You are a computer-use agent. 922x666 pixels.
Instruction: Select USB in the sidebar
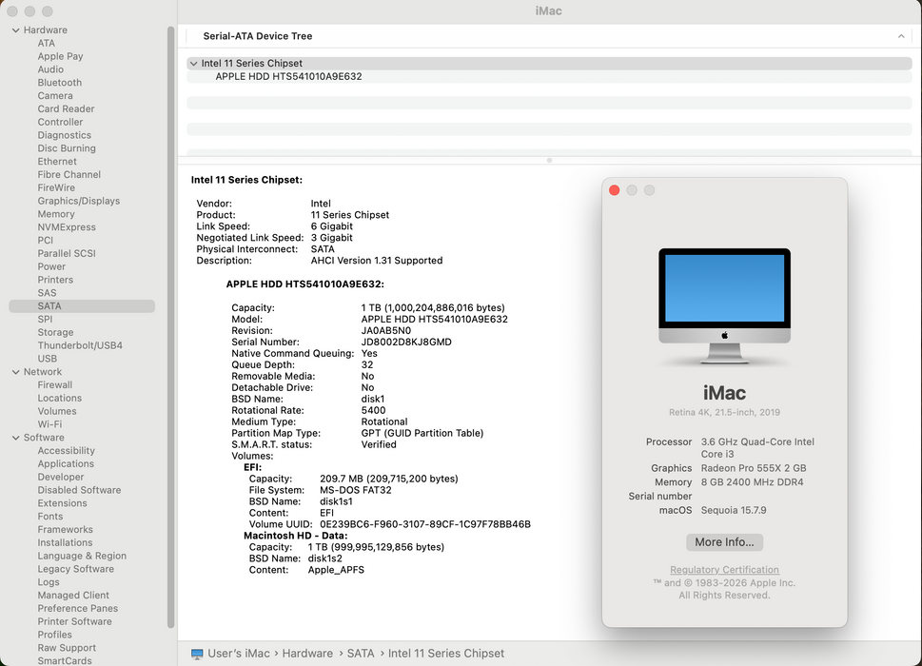pyautogui.click(x=47, y=359)
